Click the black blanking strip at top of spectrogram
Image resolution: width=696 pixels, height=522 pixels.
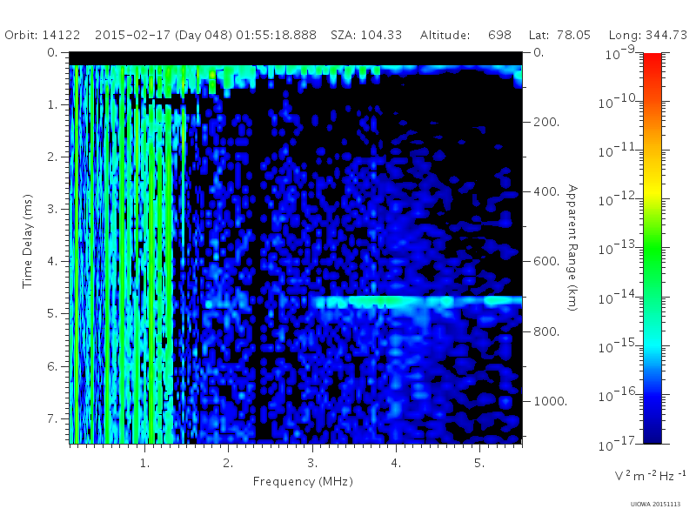point(296,58)
